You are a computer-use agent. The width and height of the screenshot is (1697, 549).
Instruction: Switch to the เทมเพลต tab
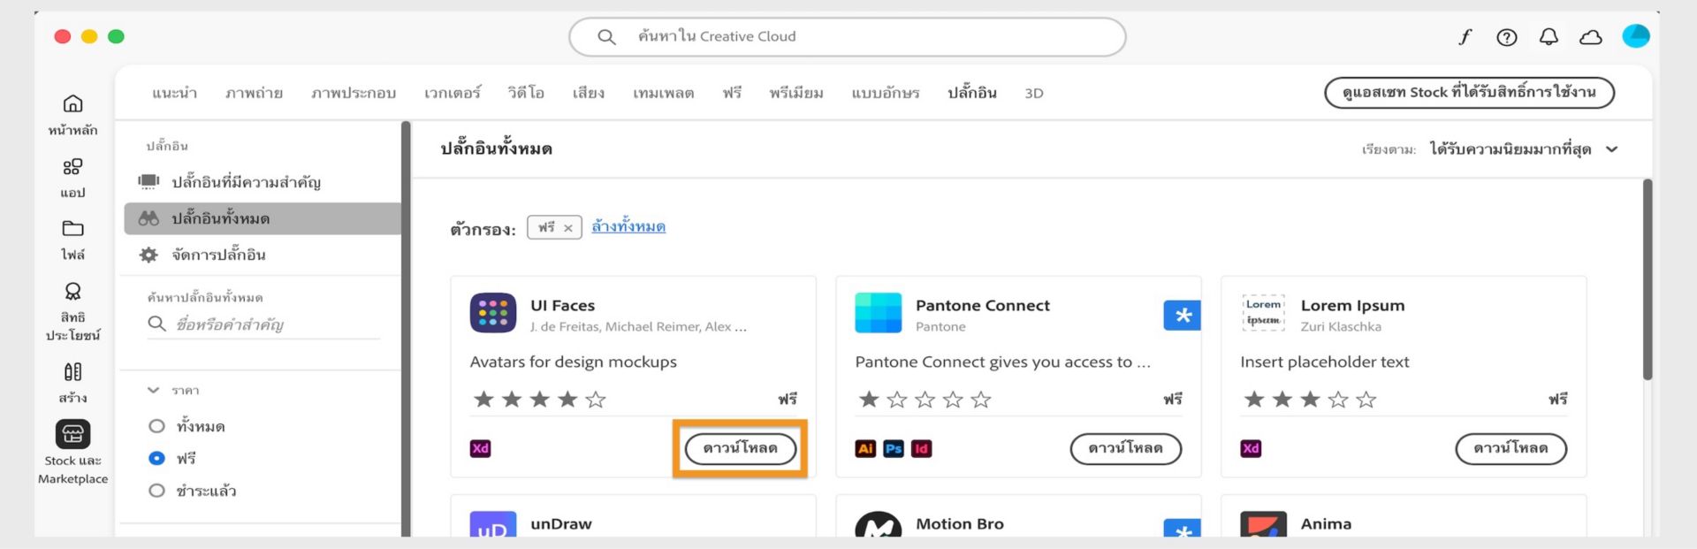(x=663, y=93)
